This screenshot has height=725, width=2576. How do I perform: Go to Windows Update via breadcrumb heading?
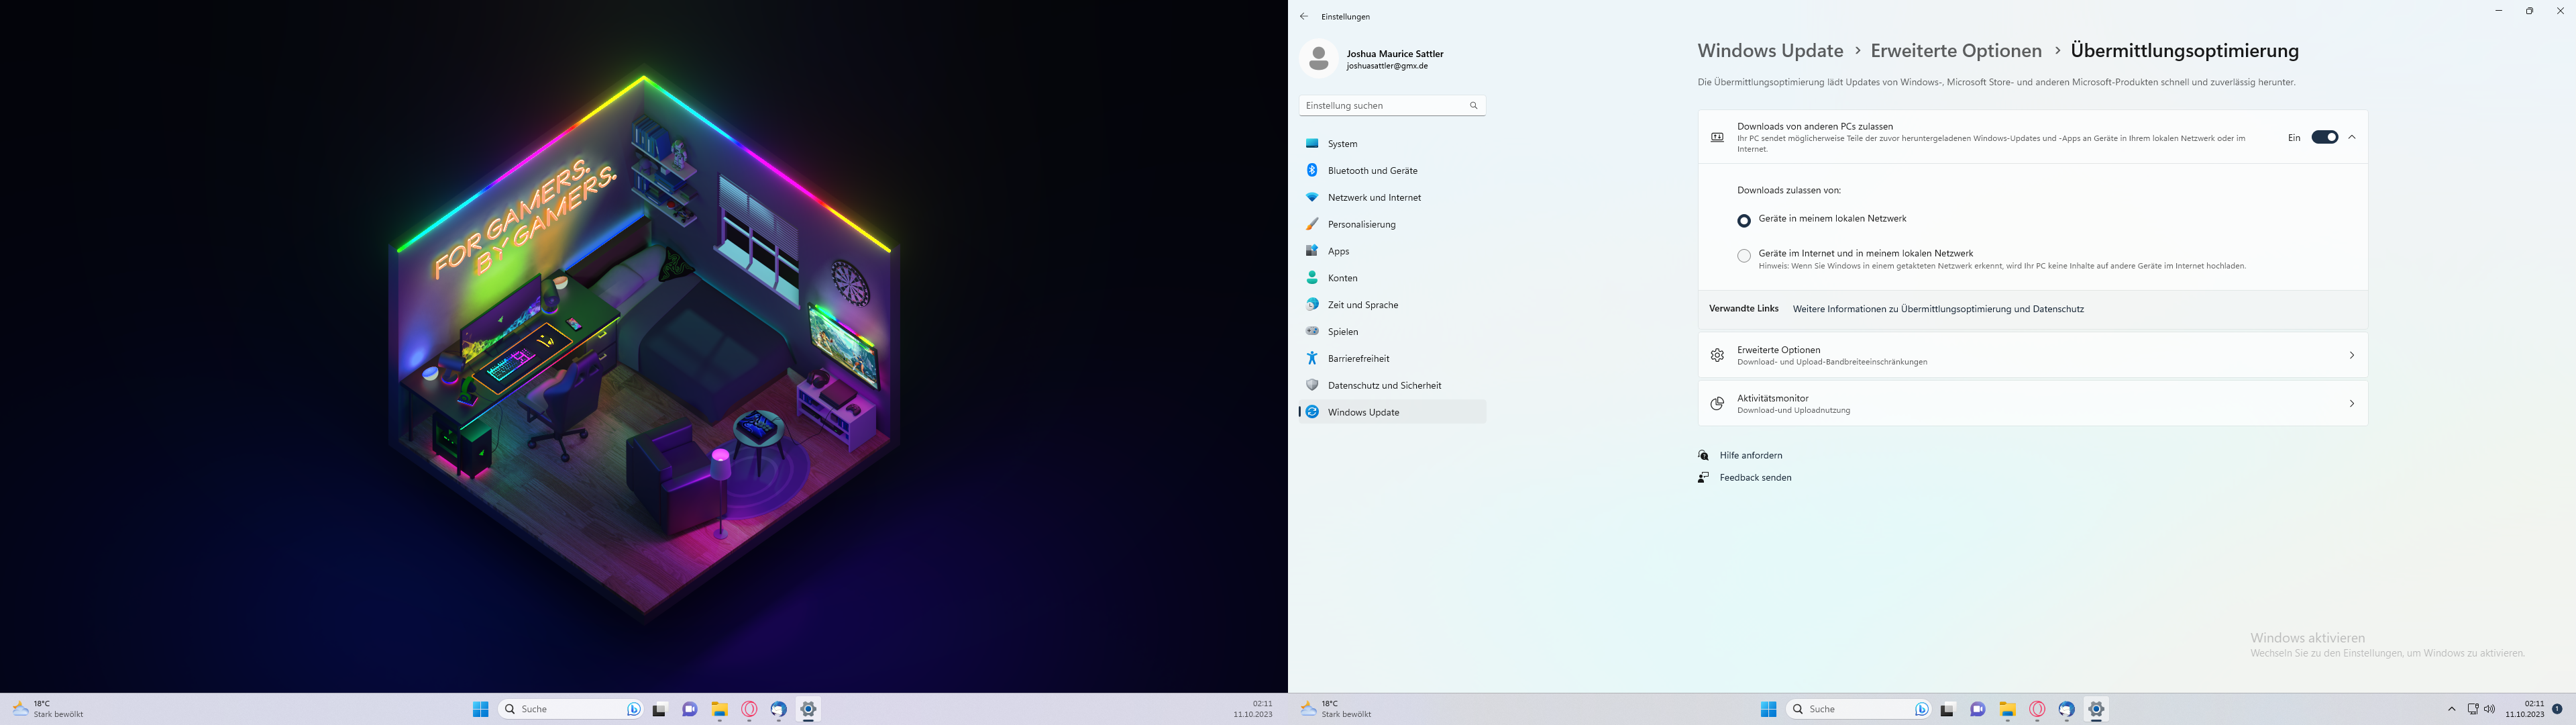coord(1770,51)
